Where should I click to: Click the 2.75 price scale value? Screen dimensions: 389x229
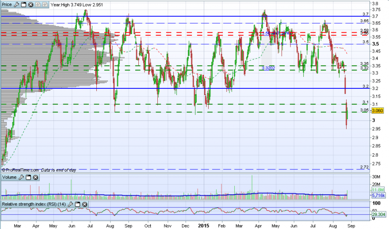[x=376, y=164]
